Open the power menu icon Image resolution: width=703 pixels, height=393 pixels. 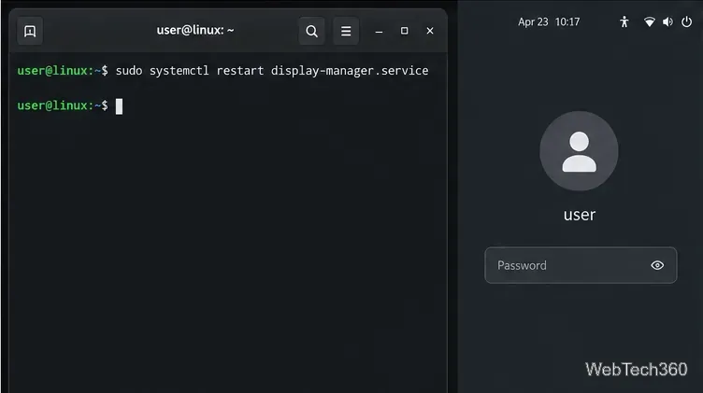tap(686, 21)
